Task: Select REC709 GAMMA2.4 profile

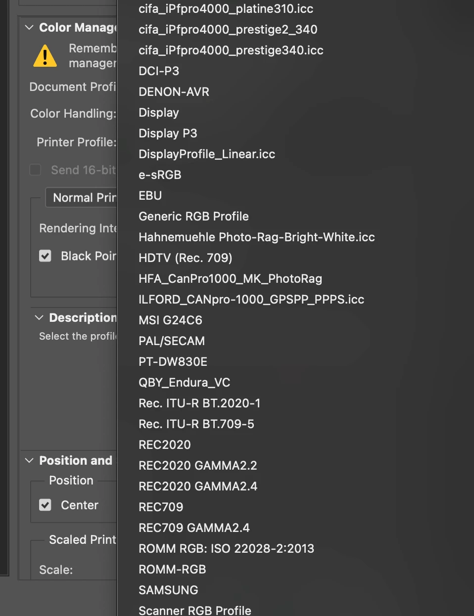Action: click(x=194, y=528)
